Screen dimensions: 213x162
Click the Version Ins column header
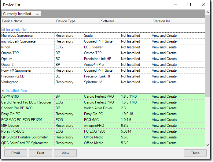[x=178, y=21]
